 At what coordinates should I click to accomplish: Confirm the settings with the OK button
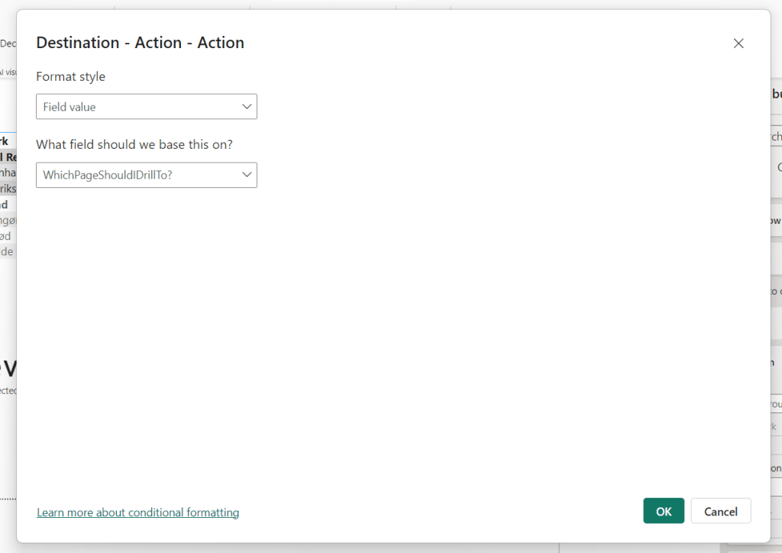[x=664, y=511]
